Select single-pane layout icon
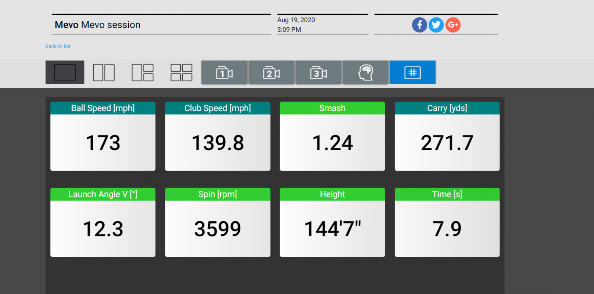 [65, 72]
